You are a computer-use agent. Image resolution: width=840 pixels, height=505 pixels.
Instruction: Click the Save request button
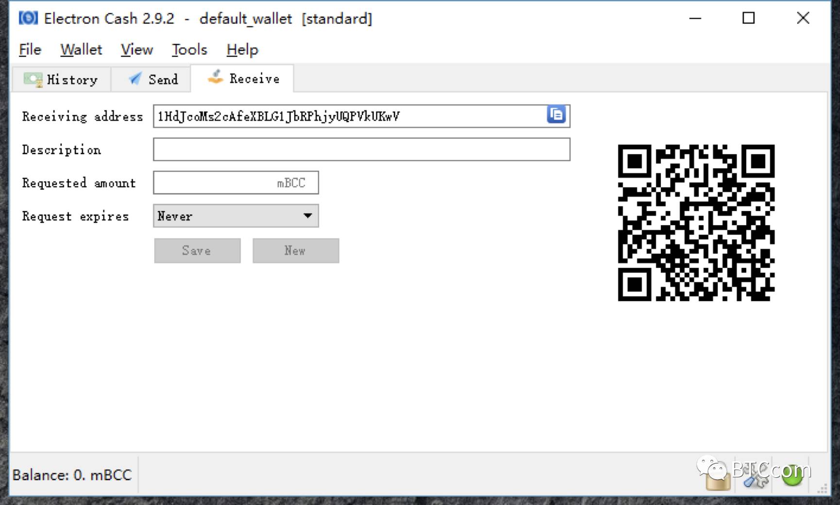point(198,250)
